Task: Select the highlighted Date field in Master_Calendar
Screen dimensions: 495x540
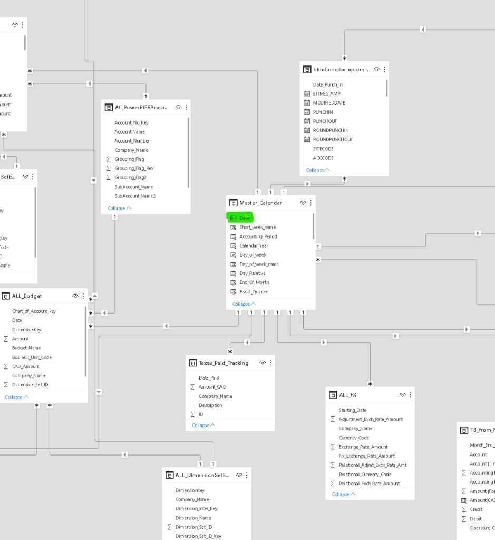Action: coord(245,218)
